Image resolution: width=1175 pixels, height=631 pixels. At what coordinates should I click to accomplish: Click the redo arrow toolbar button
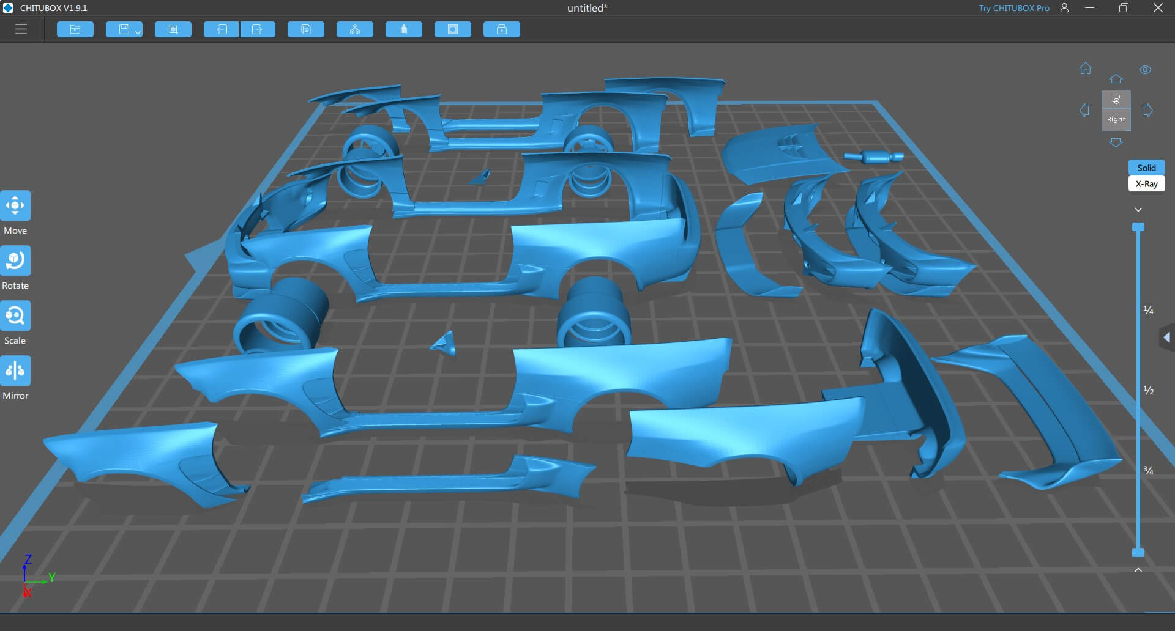[258, 29]
